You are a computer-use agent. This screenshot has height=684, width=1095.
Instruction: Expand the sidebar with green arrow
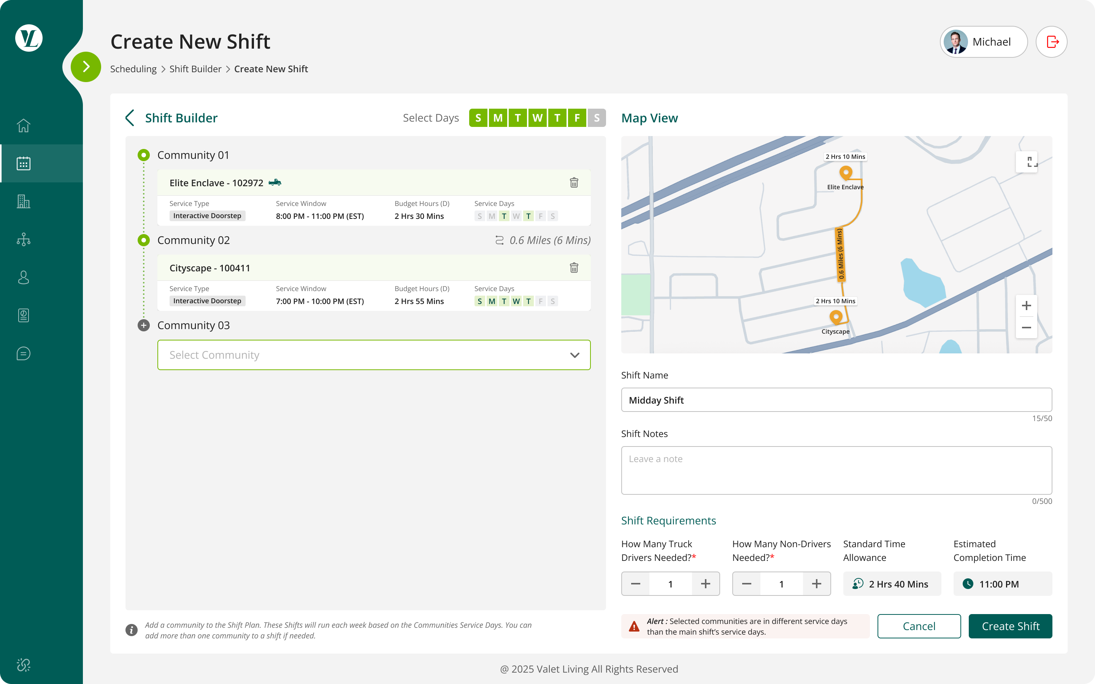(86, 67)
